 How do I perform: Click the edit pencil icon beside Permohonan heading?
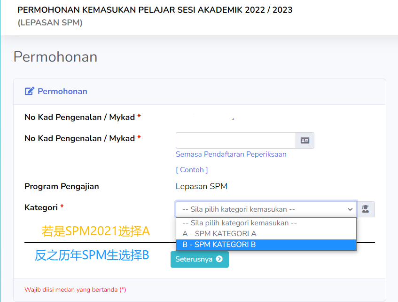(x=30, y=91)
